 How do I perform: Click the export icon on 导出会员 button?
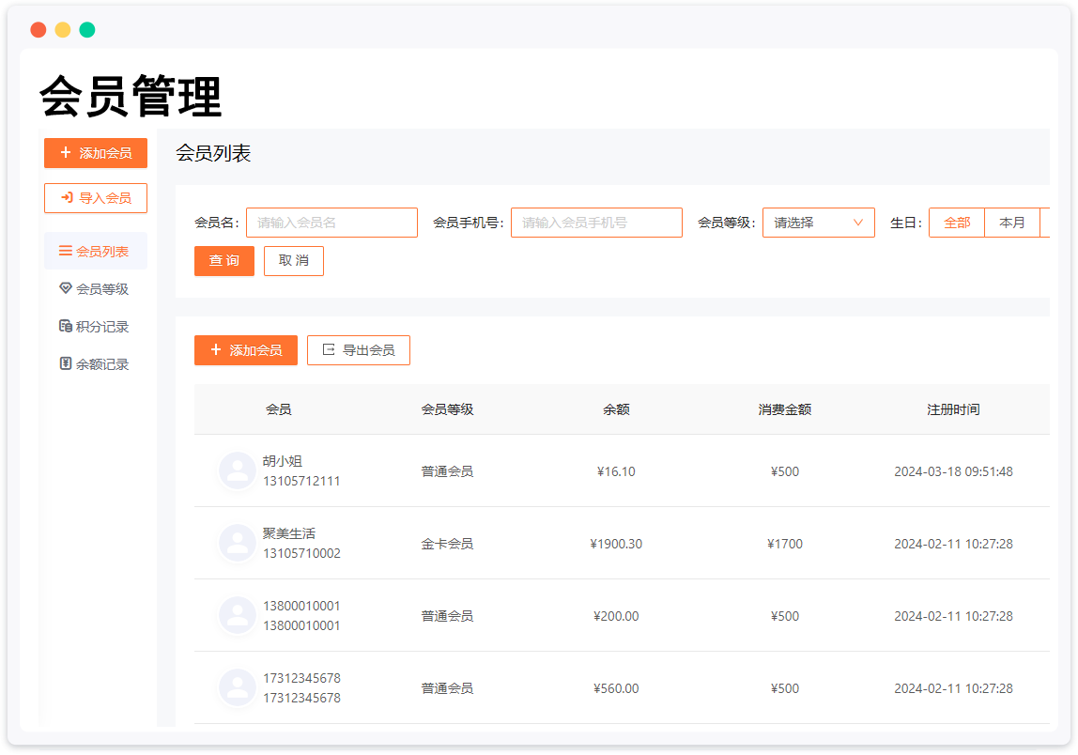[x=329, y=350]
